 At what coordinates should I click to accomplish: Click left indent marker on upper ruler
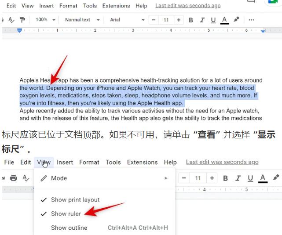coord(19,30)
